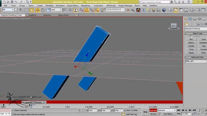Click the Play Animation button
207x116 pixels.
(186, 110)
